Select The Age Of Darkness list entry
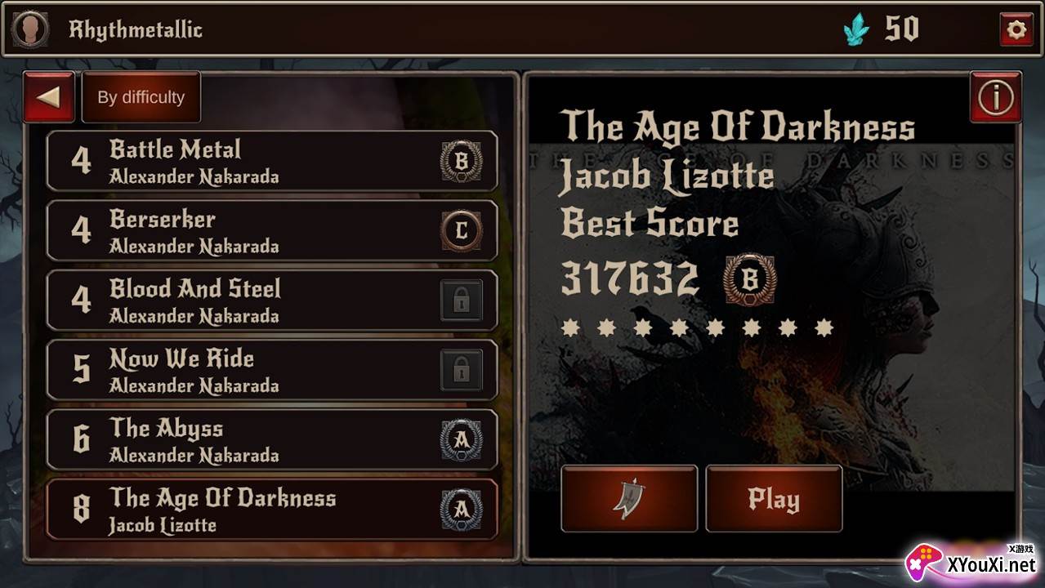The height and width of the screenshot is (588, 1045). 272,510
